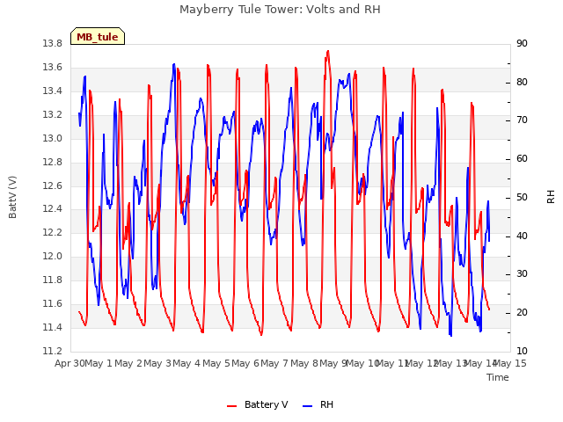The image size is (563, 422).
Task: Click the 'May 4' date label
Action: click(x=187, y=363)
